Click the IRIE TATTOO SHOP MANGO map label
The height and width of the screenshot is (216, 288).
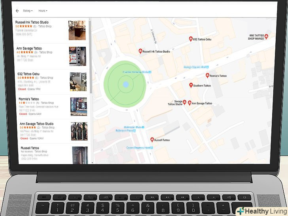click(256, 37)
